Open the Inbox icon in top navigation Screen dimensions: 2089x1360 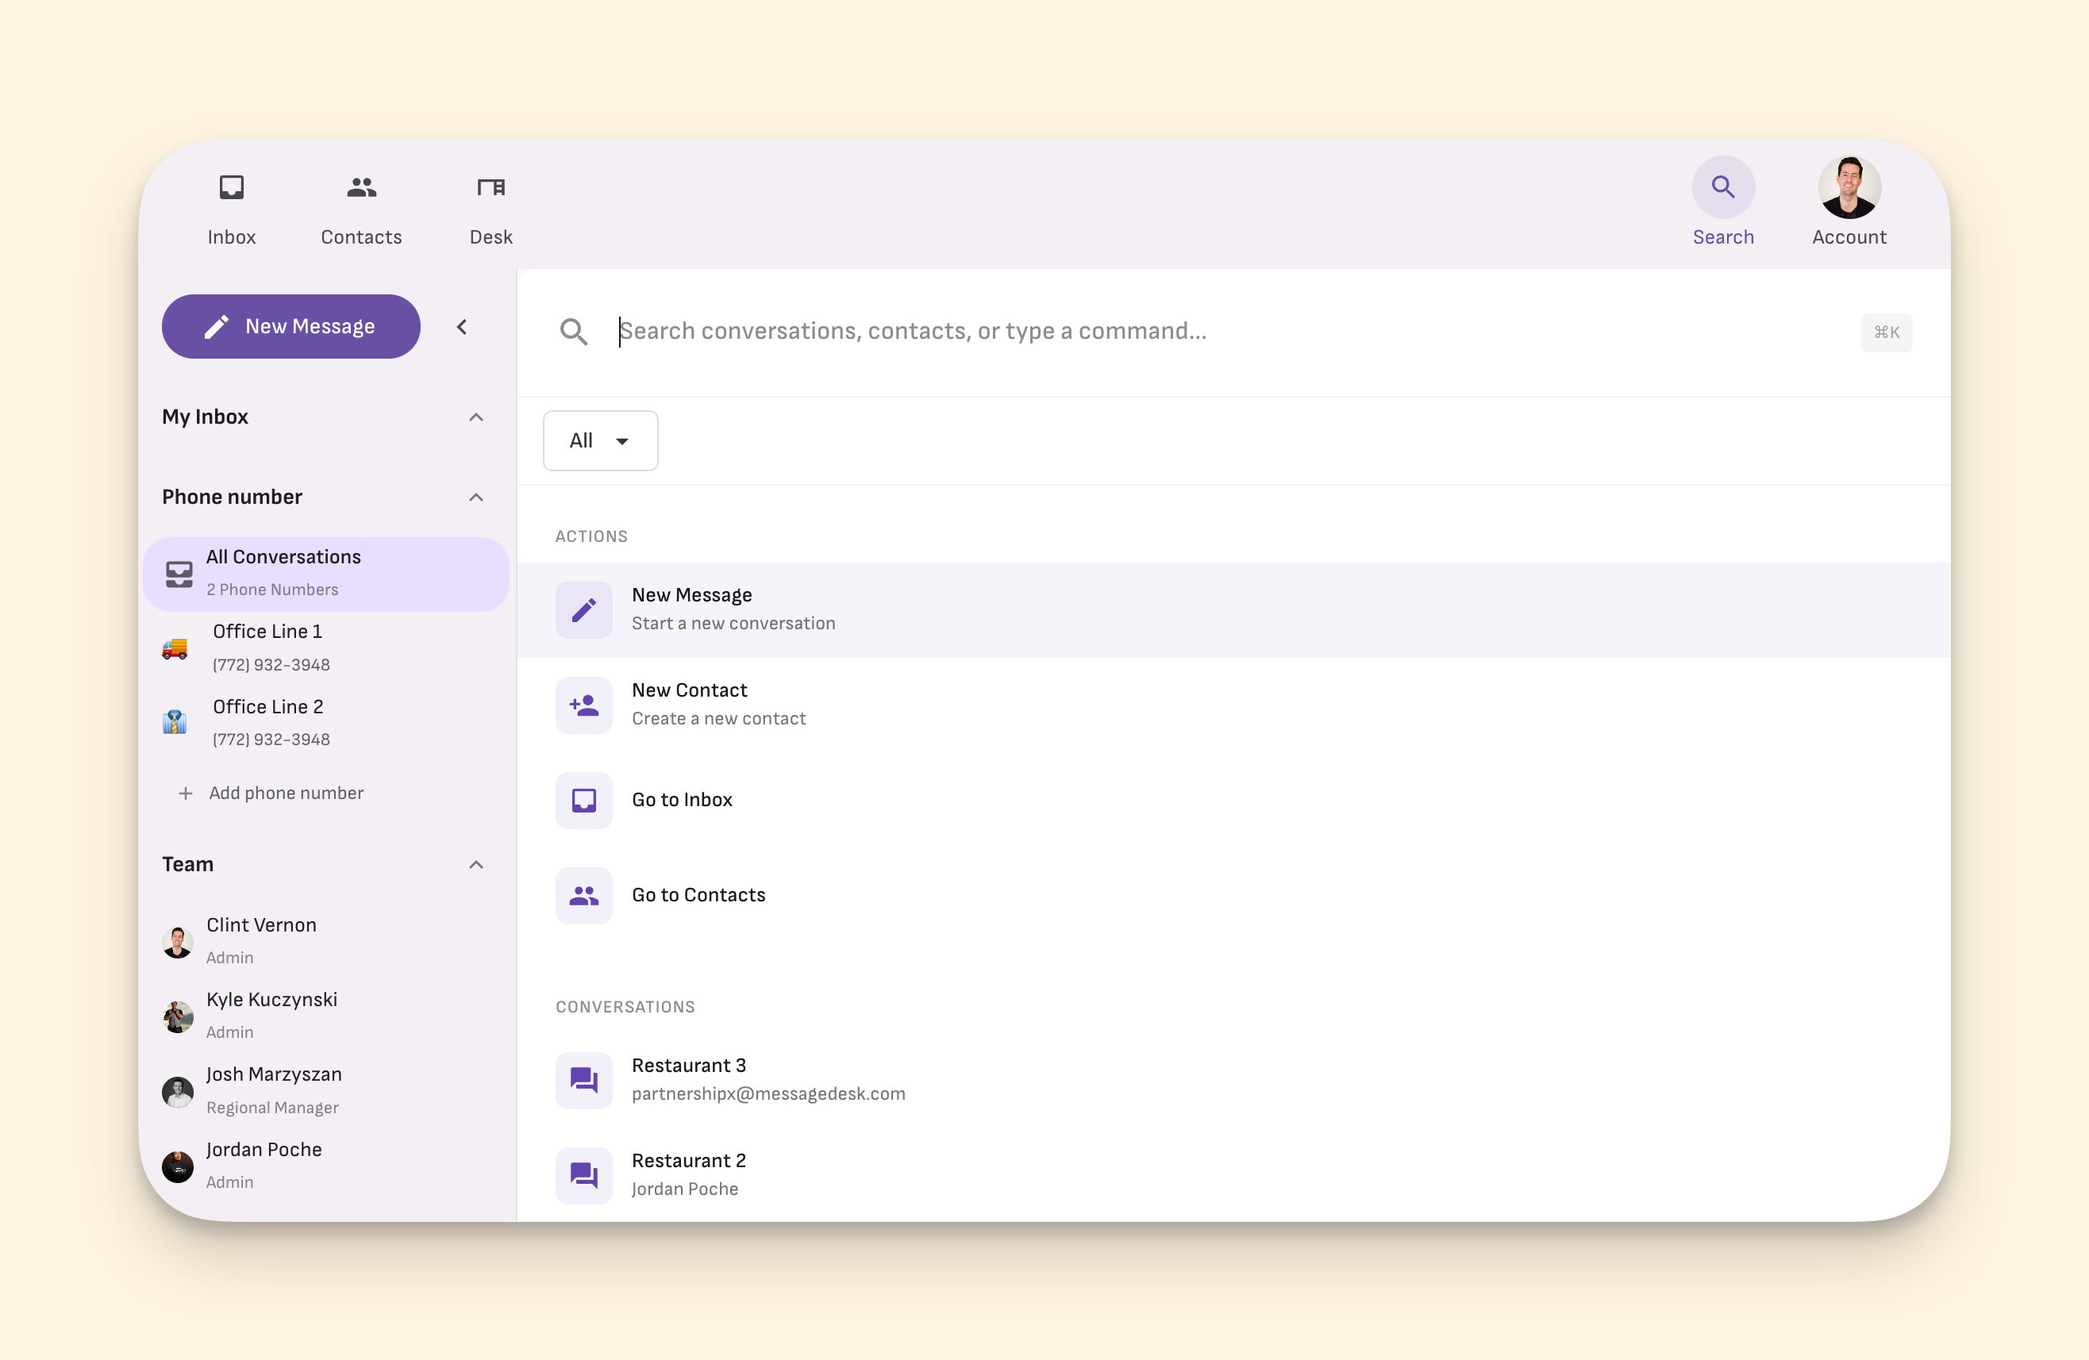[x=232, y=187]
